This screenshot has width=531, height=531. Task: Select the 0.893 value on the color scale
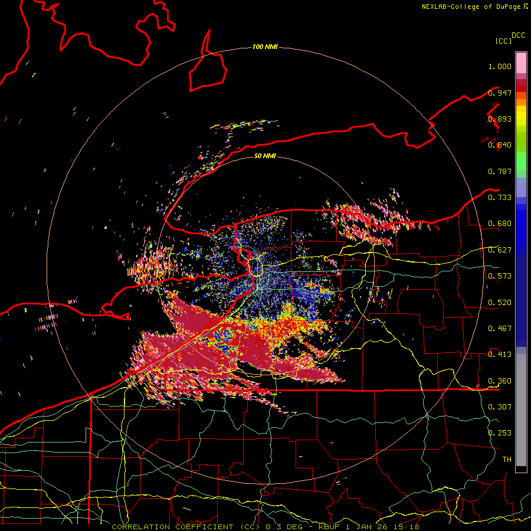pyautogui.click(x=500, y=119)
